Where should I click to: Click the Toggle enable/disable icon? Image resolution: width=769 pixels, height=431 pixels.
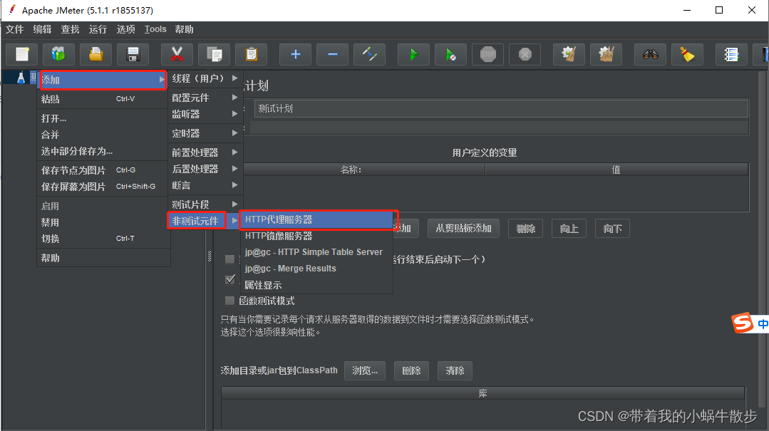tap(369, 54)
